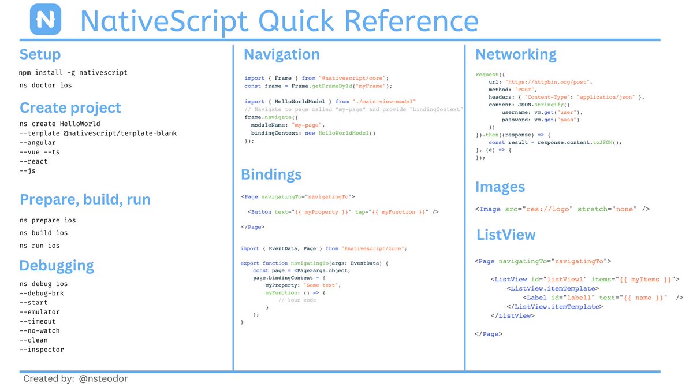Select the "Debugging" section heading

point(57,265)
